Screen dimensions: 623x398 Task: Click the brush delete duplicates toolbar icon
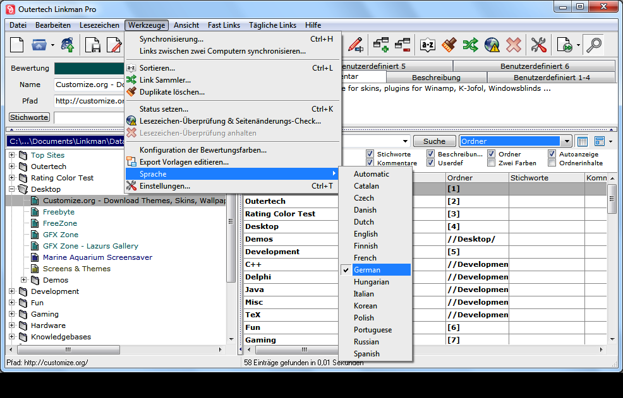point(449,45)
